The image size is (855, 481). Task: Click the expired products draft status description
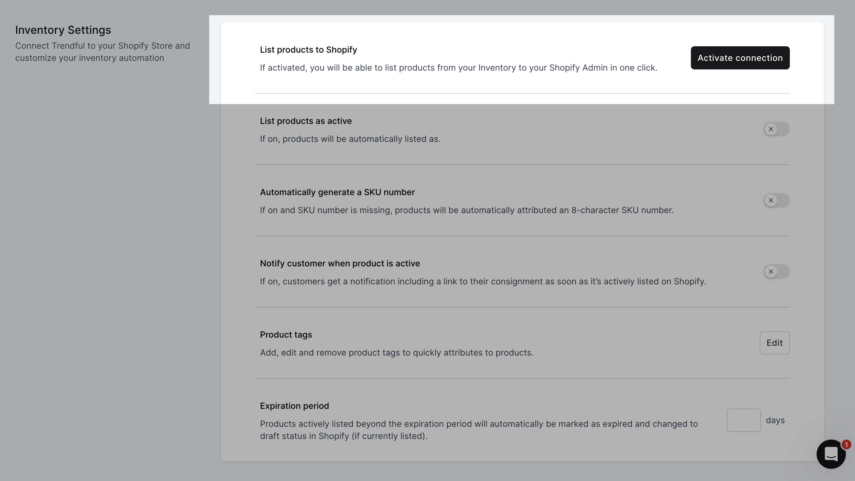tap(479, 430)
